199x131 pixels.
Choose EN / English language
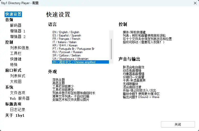pos(80,32)
